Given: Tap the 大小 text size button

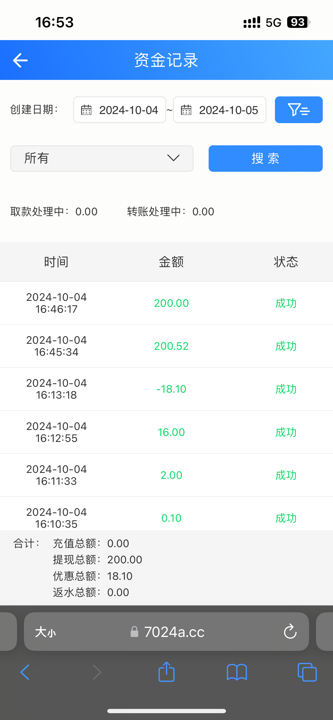Looking at the screenshot, I should pos(46,632).
